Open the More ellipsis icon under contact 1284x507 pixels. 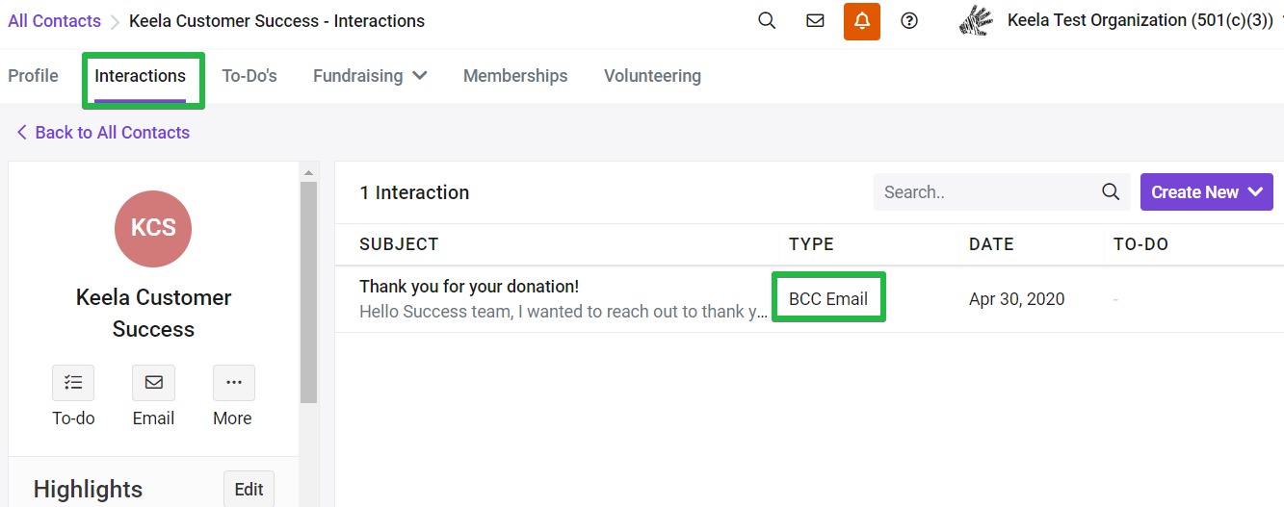[234, 382]
